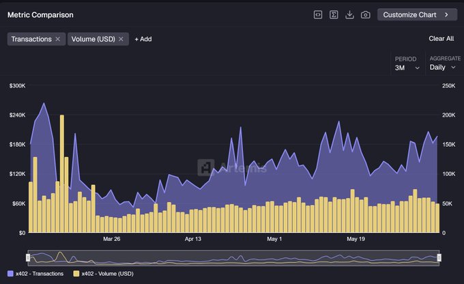Click the Metric Comparison title

tap(40, 15)
